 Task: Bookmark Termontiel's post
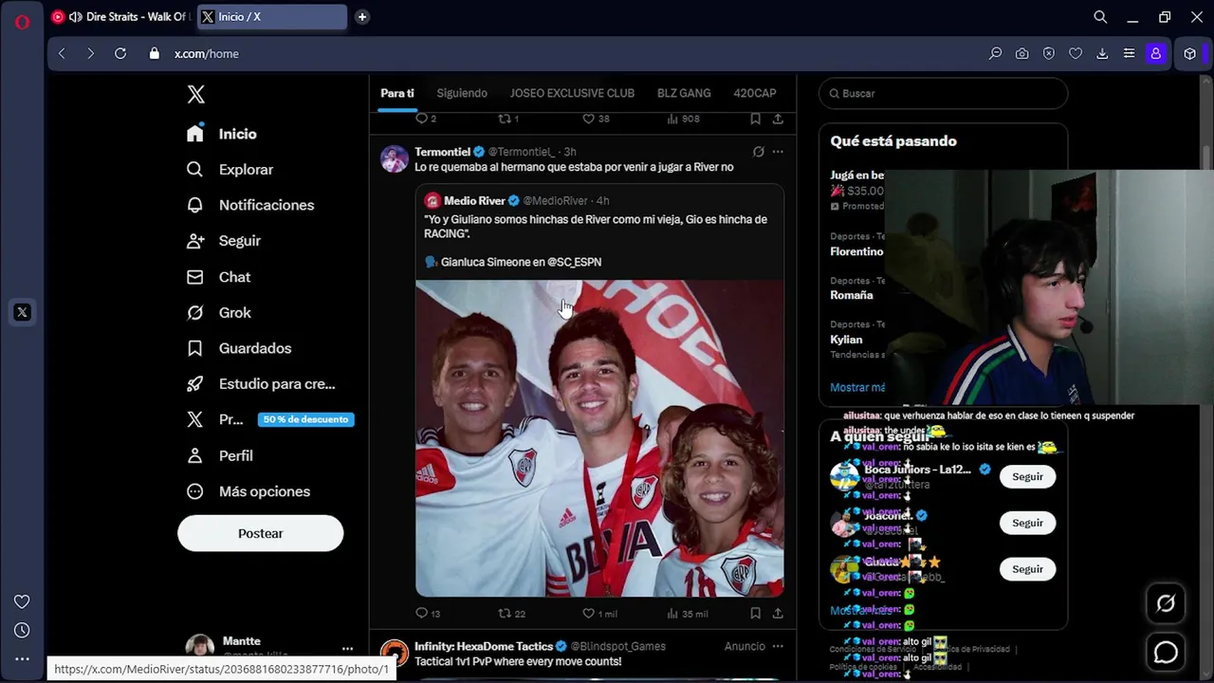point(755,614)
